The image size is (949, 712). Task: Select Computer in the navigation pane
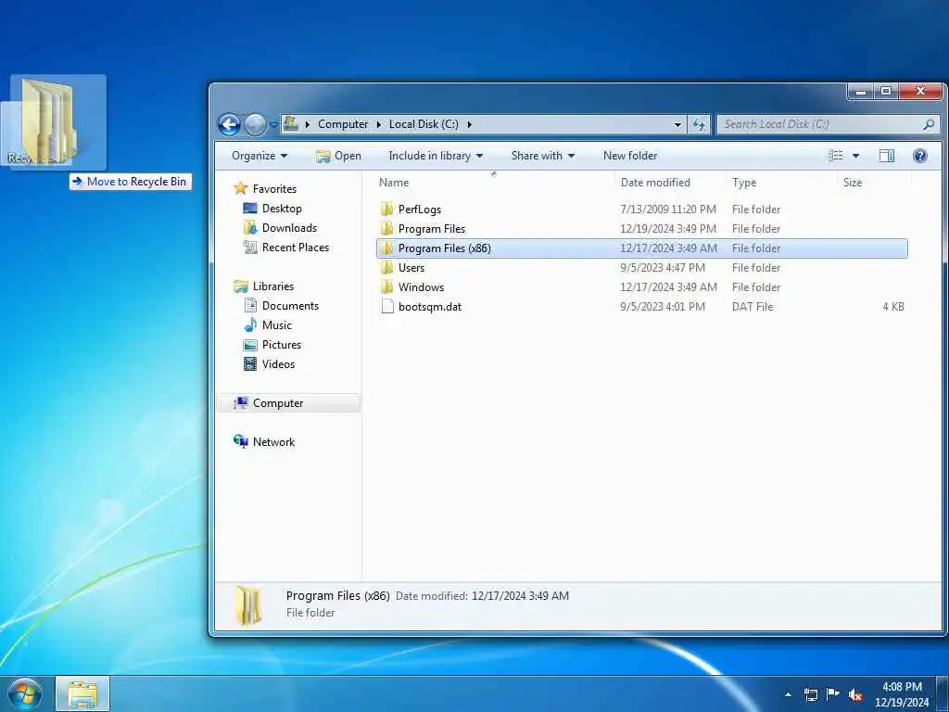(x=288, y=403)
